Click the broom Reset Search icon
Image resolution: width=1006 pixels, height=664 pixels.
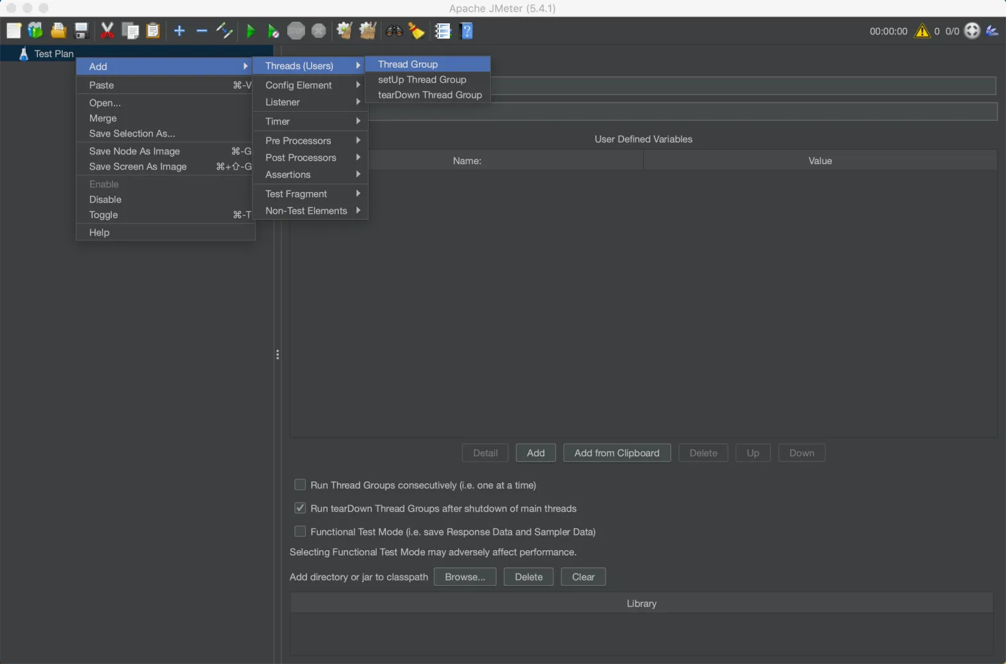pyautogui.click(x=416, y=31)
